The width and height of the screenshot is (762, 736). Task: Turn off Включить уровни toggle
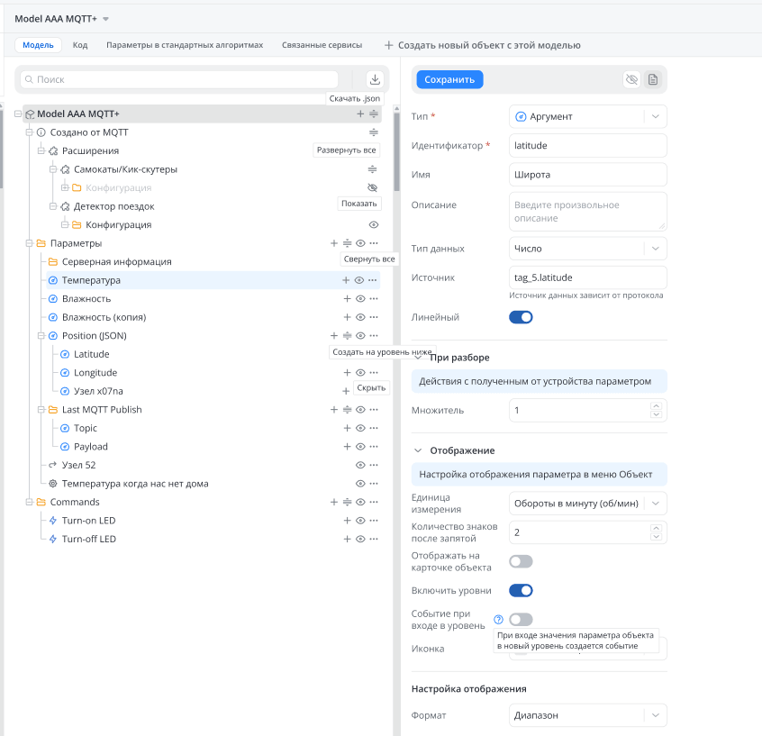point(521,591)
